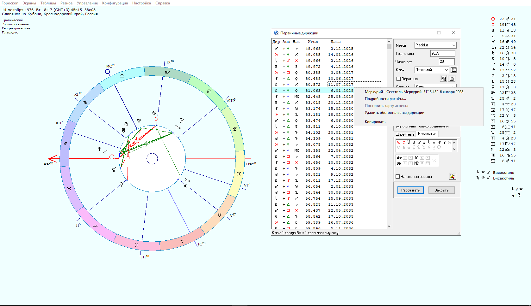Expand the Ключ dropdown showing Птолемей
531x306 pixels.
[432, 70]
